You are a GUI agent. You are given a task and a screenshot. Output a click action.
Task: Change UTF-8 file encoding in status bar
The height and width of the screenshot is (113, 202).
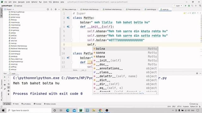179,106
